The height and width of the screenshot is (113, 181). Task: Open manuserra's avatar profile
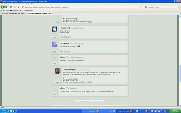point(55,29)
